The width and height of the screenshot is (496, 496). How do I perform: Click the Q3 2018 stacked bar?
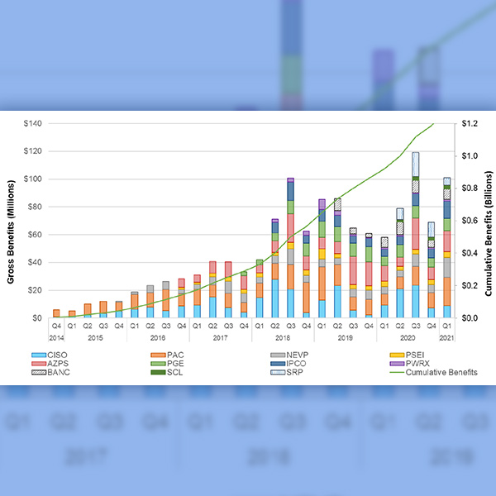(290, 248)
